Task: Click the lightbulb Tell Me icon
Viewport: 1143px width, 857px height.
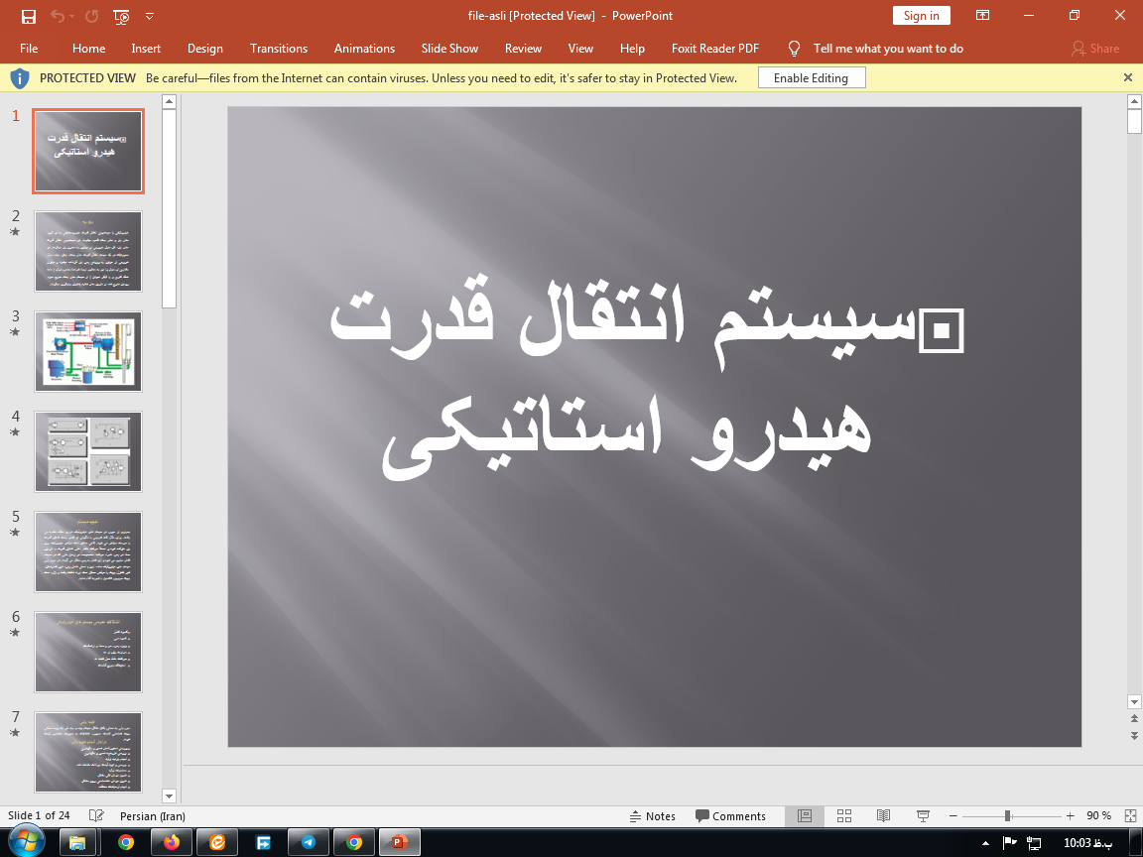Action: [795, 48]
